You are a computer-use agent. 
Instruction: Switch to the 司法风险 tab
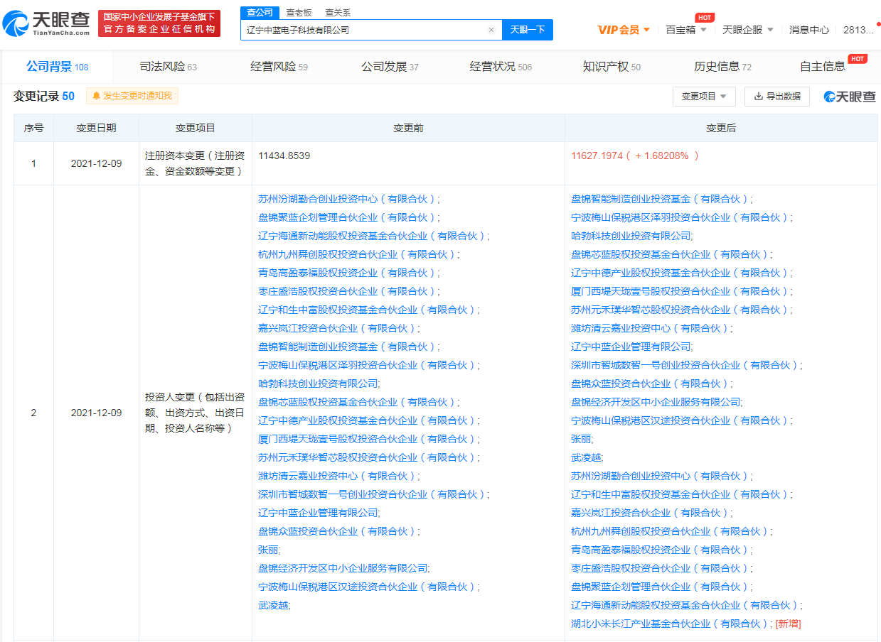point(168,67)
